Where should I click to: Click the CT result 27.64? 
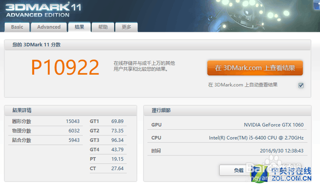(x=117, y=168)
